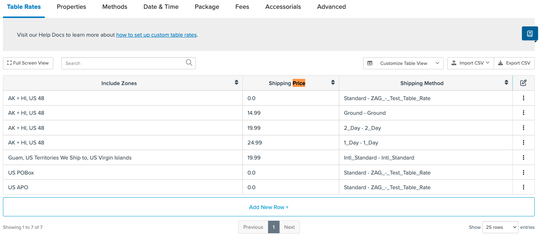The height and width of the screenshot is (238, 541).
Task: Open row options for 2_Day - 2_Day
Action: [523, 128]
